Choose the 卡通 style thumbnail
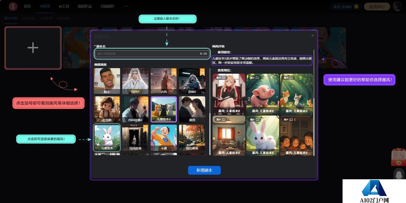Screen dimensions: 406x203 pos(164,138)
